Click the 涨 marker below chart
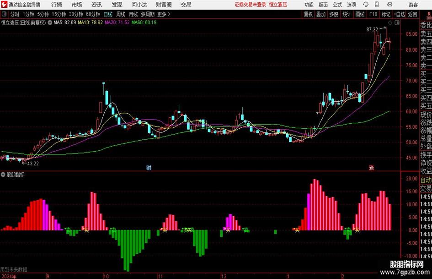 click(371, 168)
